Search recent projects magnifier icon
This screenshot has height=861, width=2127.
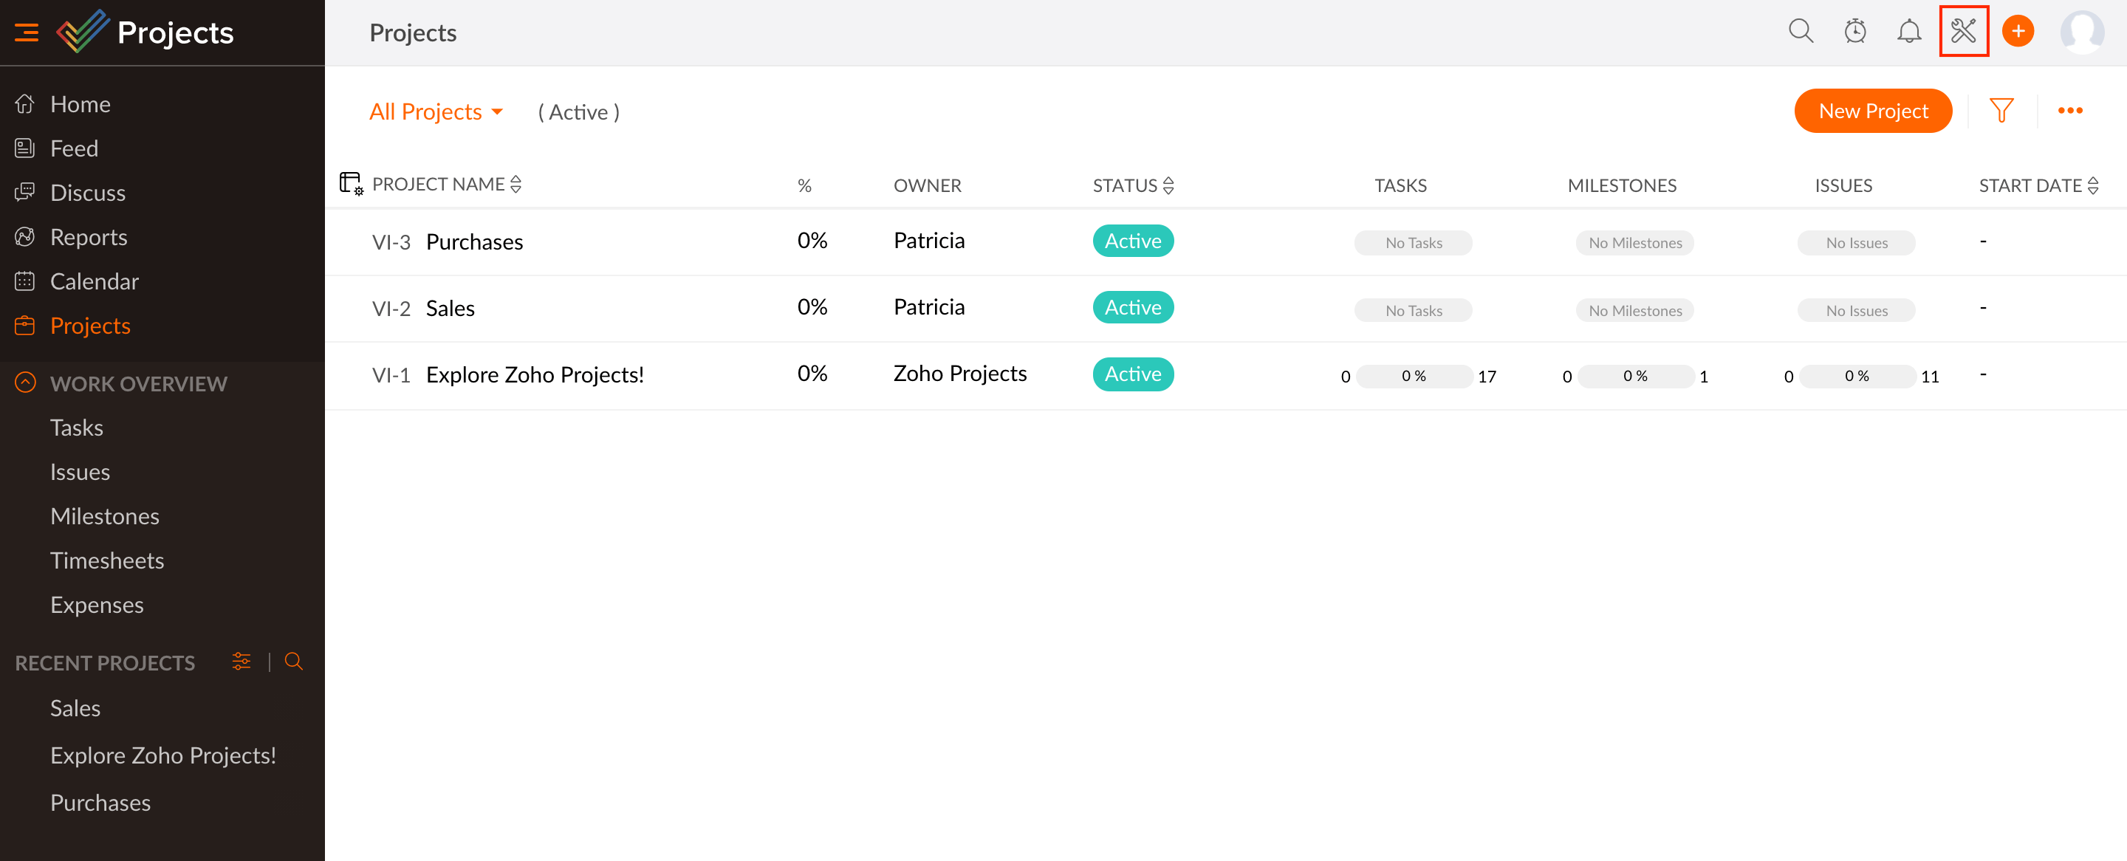coord(293,661)
